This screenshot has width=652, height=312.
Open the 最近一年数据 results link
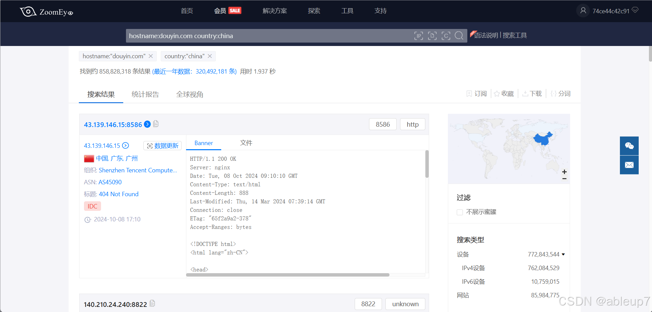tap(195, 72)
